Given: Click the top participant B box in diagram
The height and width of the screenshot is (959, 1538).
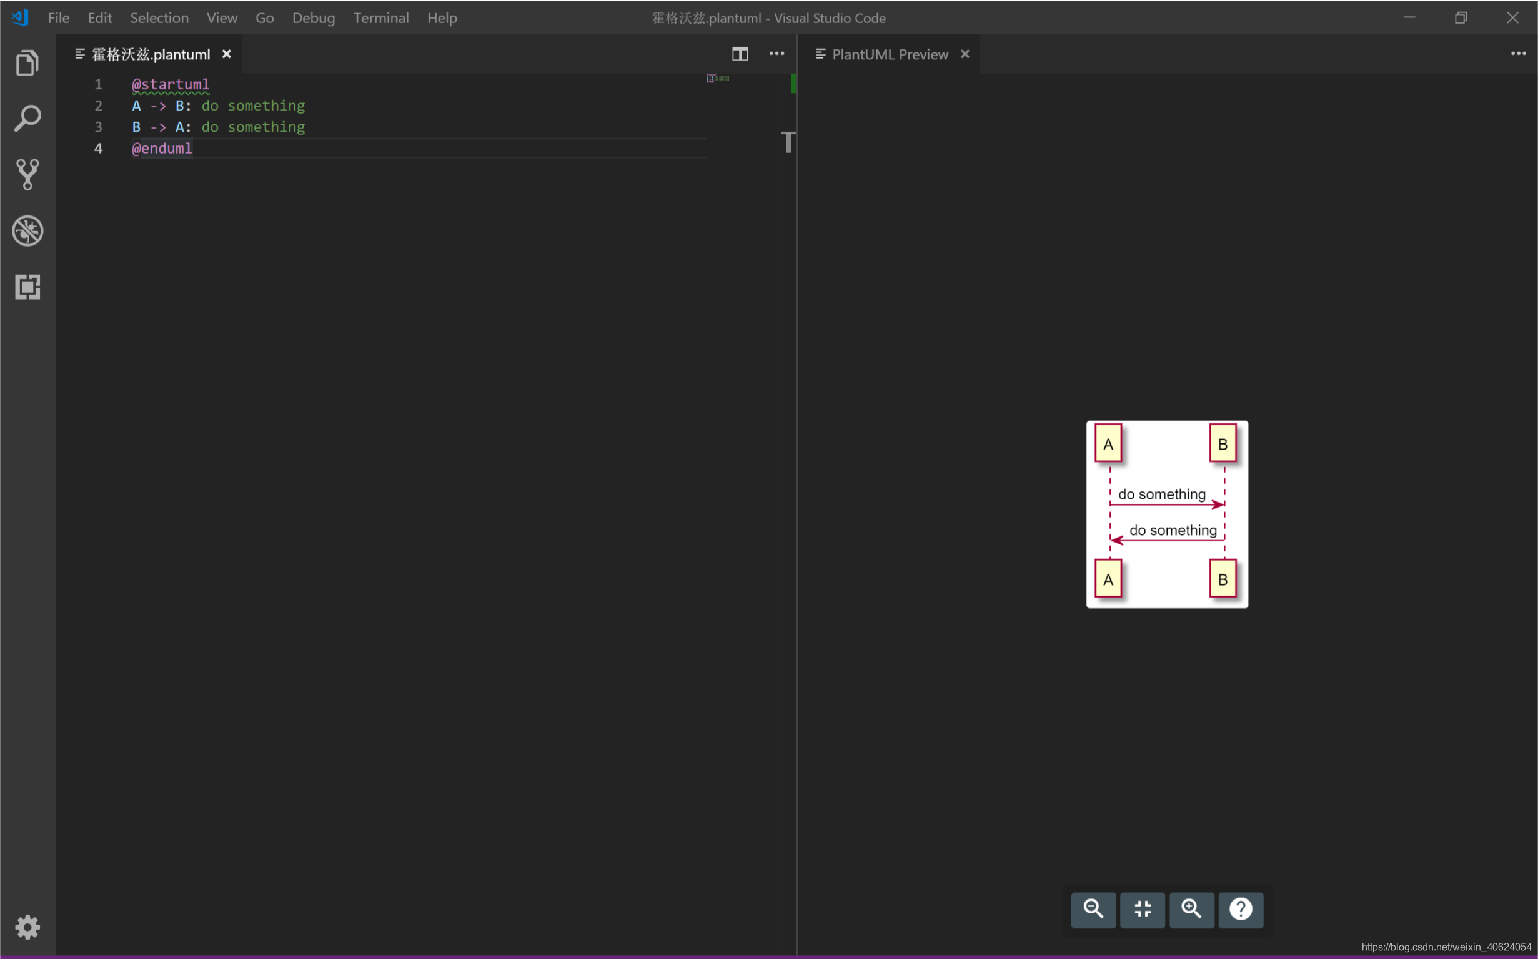Looking at the screenshot, I should 1223,443.
